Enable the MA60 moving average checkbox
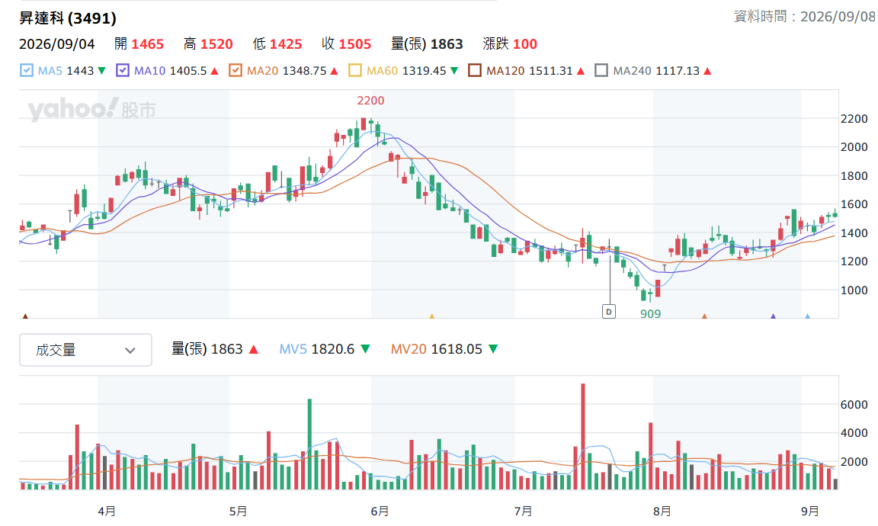 [355, 71]
